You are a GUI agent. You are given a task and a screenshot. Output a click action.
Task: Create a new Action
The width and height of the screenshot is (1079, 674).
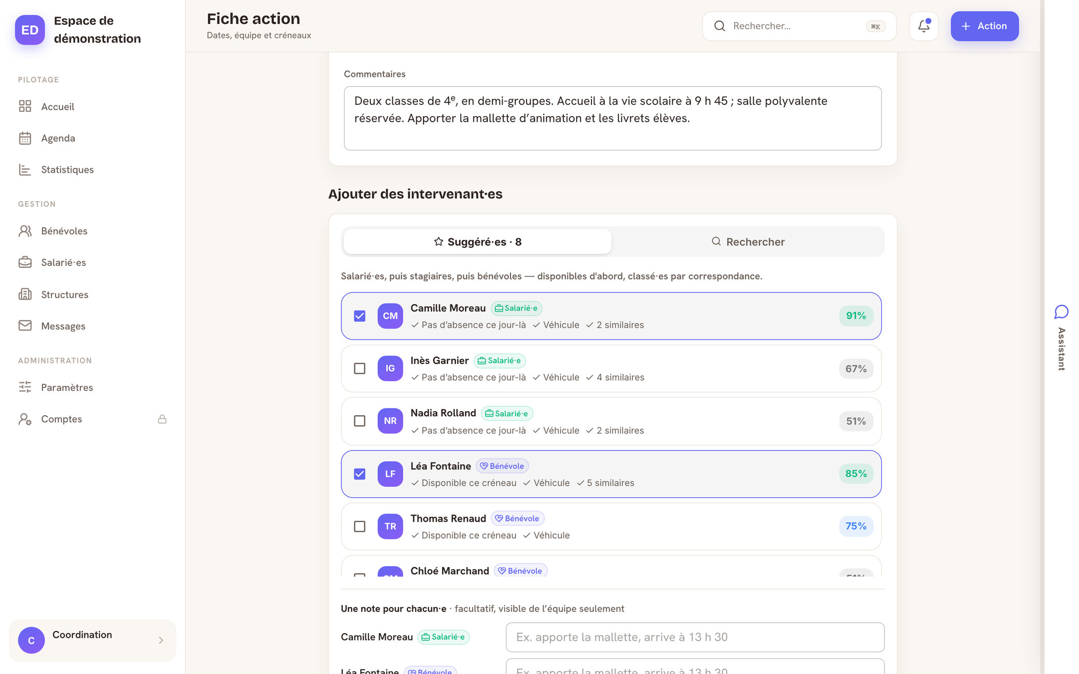(984, 26)
